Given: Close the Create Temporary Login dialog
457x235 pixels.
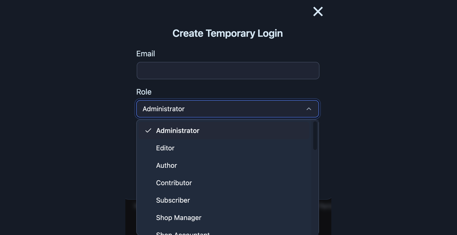Looking at the screenshot, I should [x=318, y=11].
